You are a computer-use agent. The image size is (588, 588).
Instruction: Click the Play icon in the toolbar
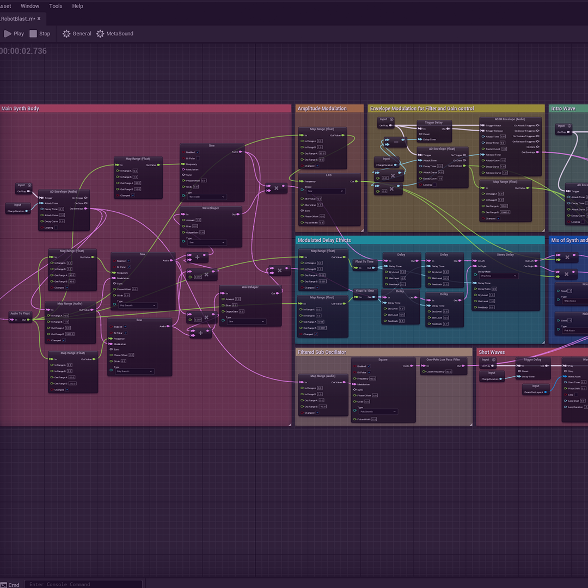pos(8,34)
